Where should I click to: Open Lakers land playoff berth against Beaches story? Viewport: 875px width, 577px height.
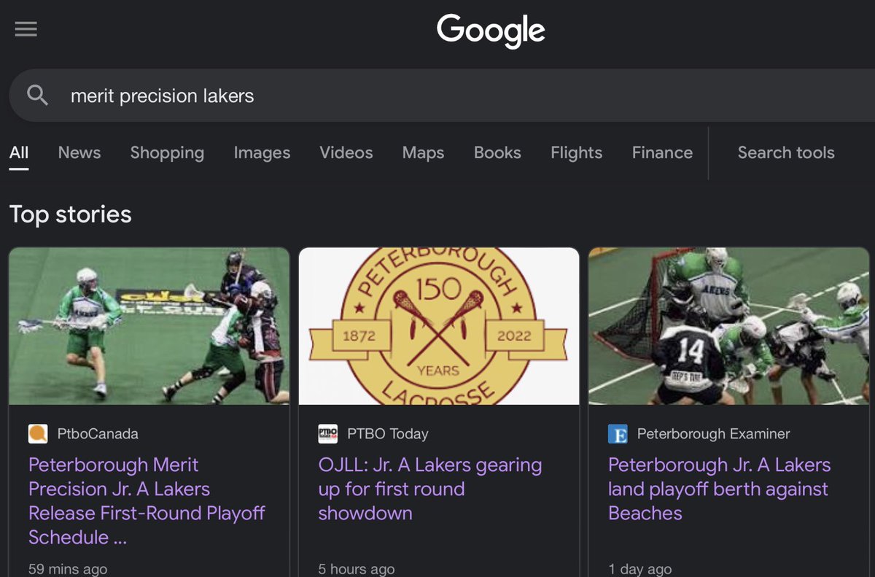click(x=719, y=489)
